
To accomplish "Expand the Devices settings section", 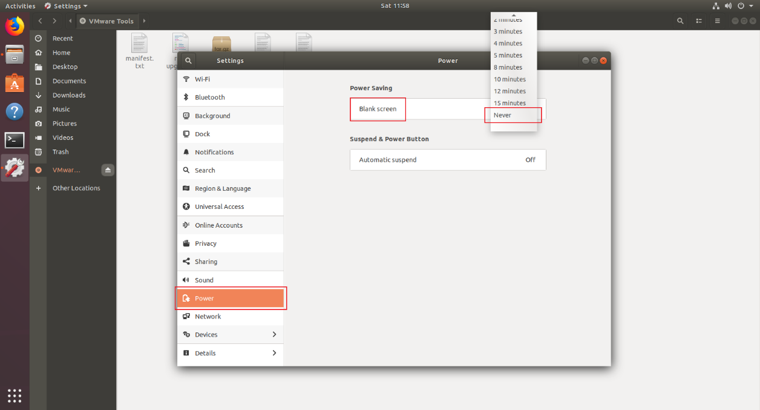I will coord(230,335).
